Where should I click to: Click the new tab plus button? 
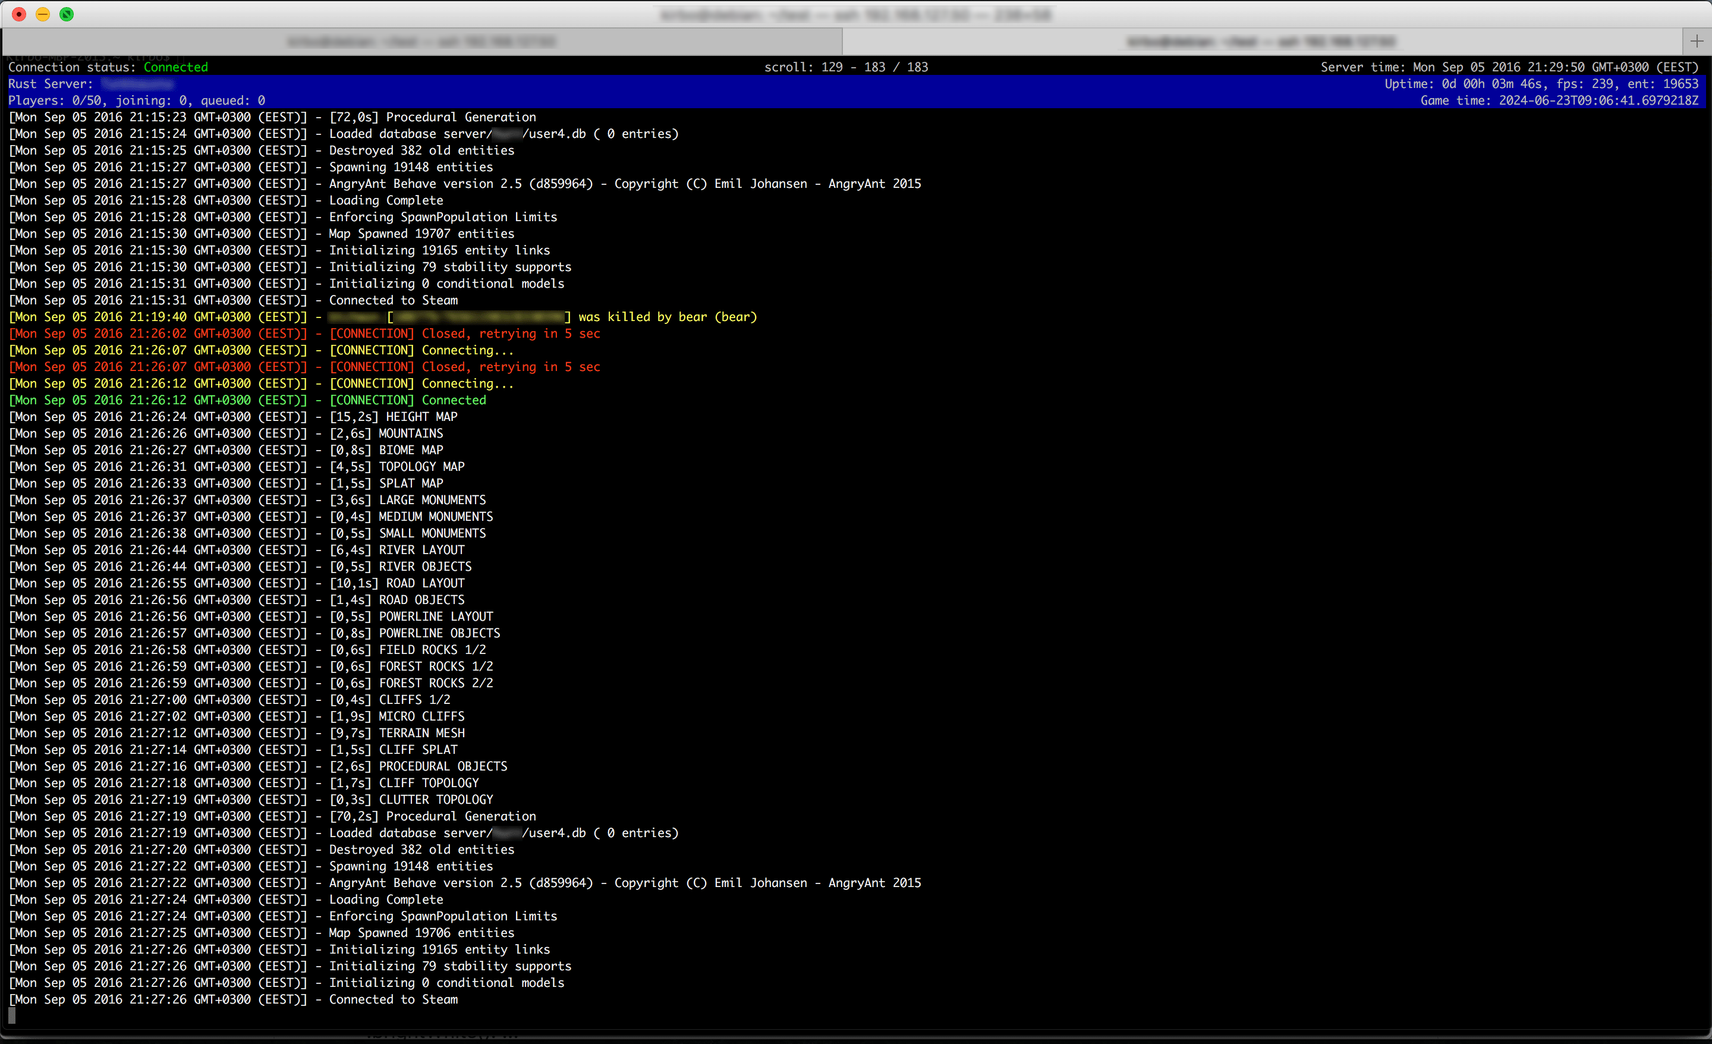click(x=1696, y=42)
